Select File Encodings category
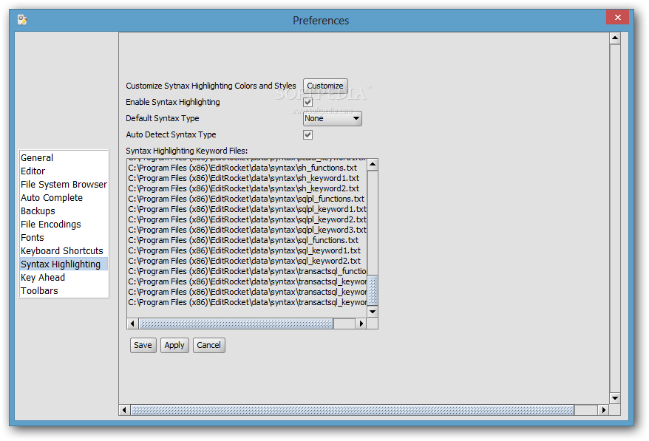The width and height of the screenshot is (649, 441). pos(64,224)
